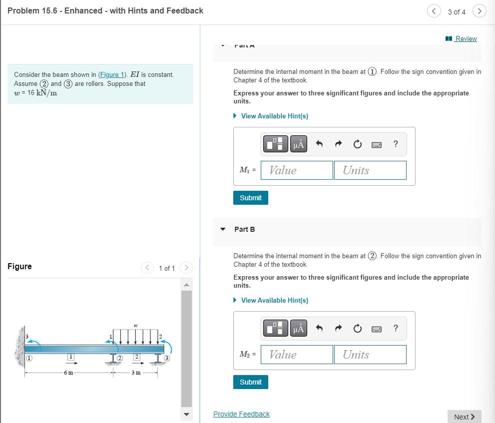Submit the Part A answer
Screen dimensions: 495x423
tap(250, 197)
